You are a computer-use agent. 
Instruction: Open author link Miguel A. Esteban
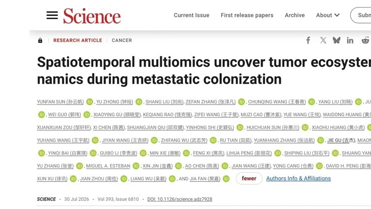(x=108, y=166)
